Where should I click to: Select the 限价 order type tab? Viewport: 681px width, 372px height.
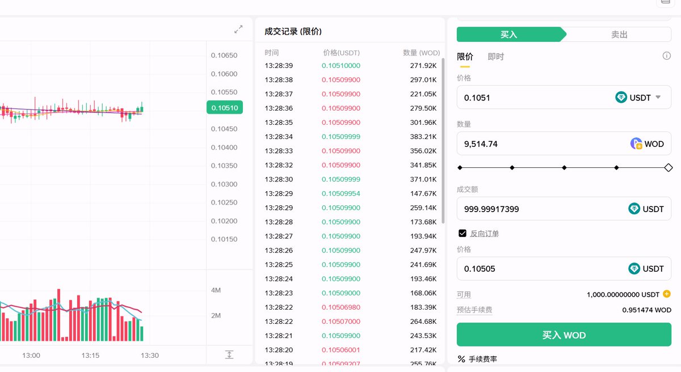pyautogui.click(x=465, y=57)
